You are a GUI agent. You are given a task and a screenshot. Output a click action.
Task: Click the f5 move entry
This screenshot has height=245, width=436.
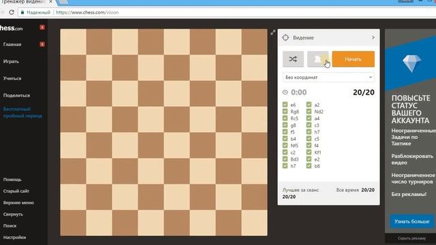point(292,132)
